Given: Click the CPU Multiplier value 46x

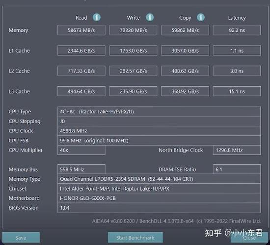Looking at the screenshot, I should point(81,150).
